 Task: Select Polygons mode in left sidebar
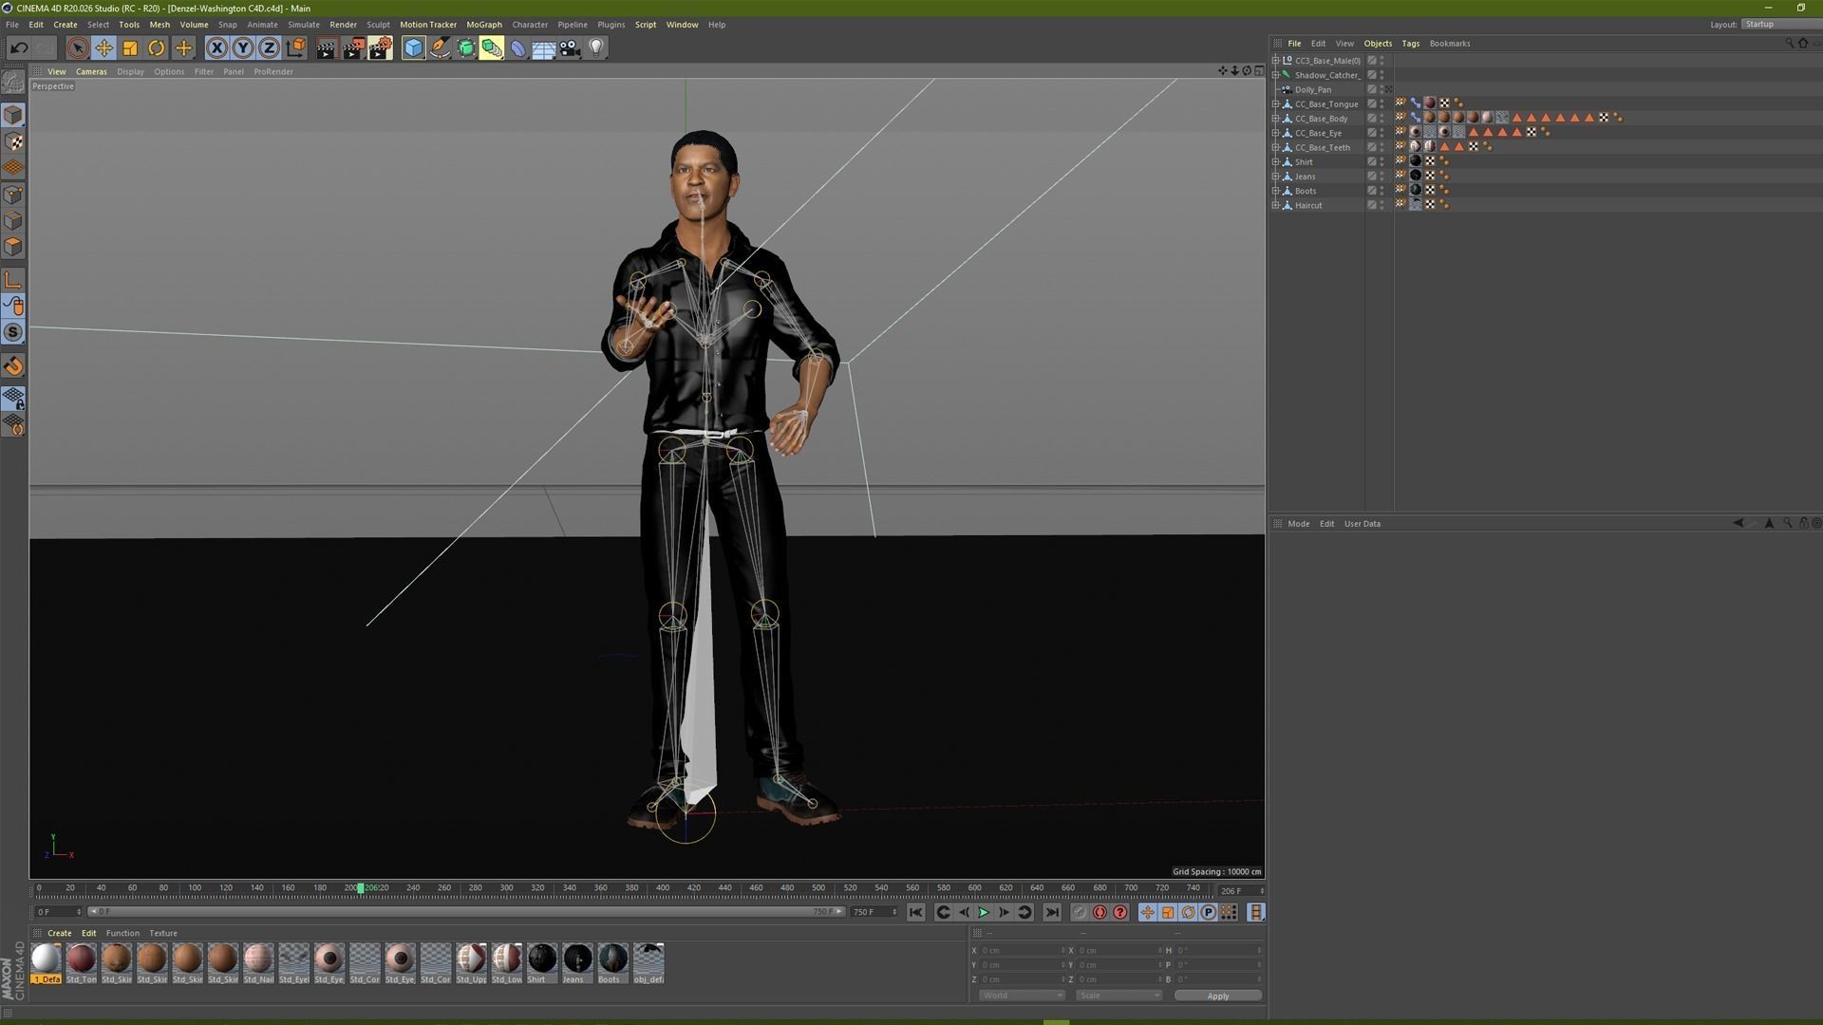click(x=13, y=247)
